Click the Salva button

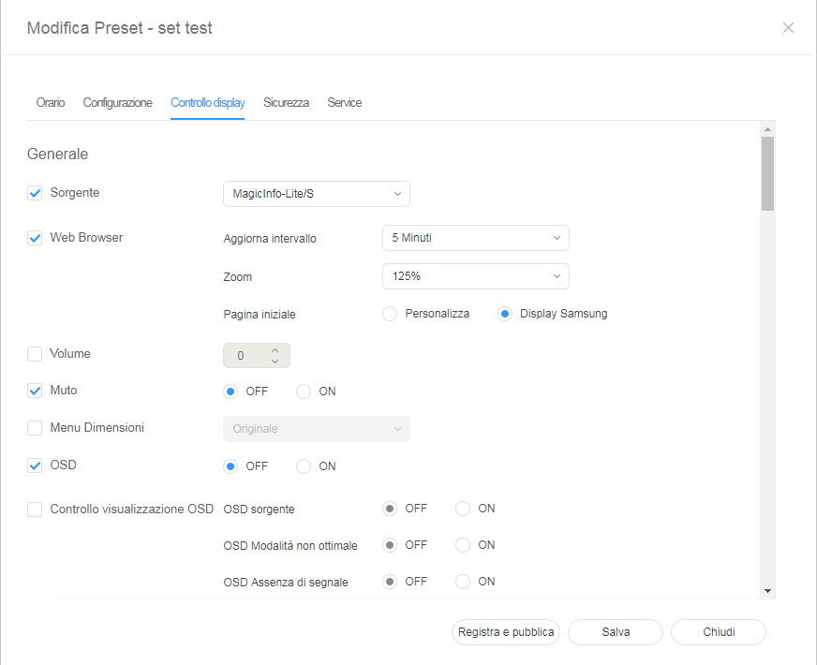click(x=616, y=632)
